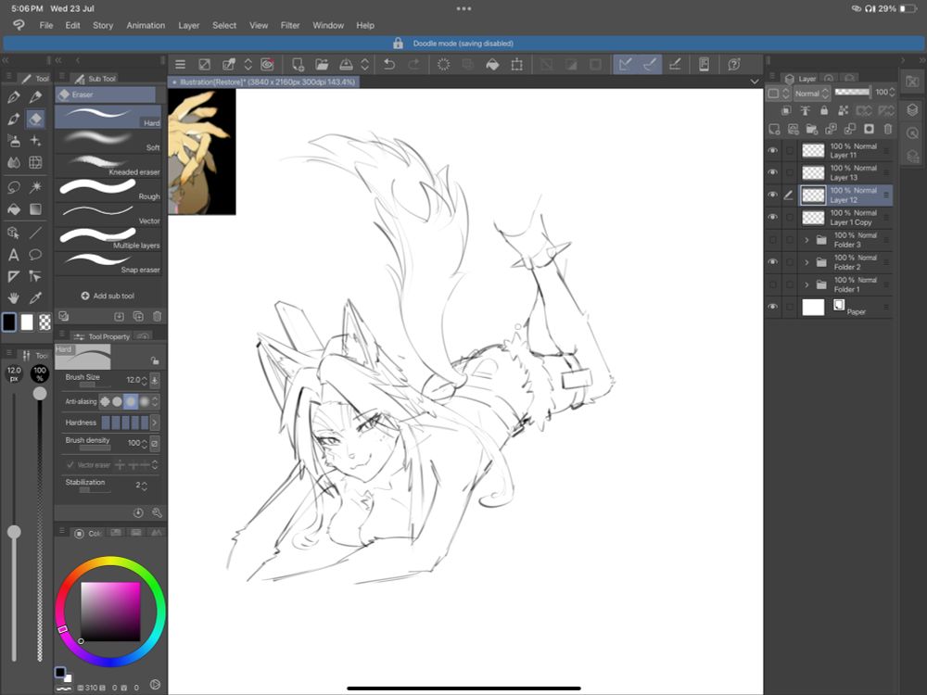The height and width of the screenshot is (695, 927).
Task: Choose the Multiple layers eraser sub tool
Action: [108, 237]
